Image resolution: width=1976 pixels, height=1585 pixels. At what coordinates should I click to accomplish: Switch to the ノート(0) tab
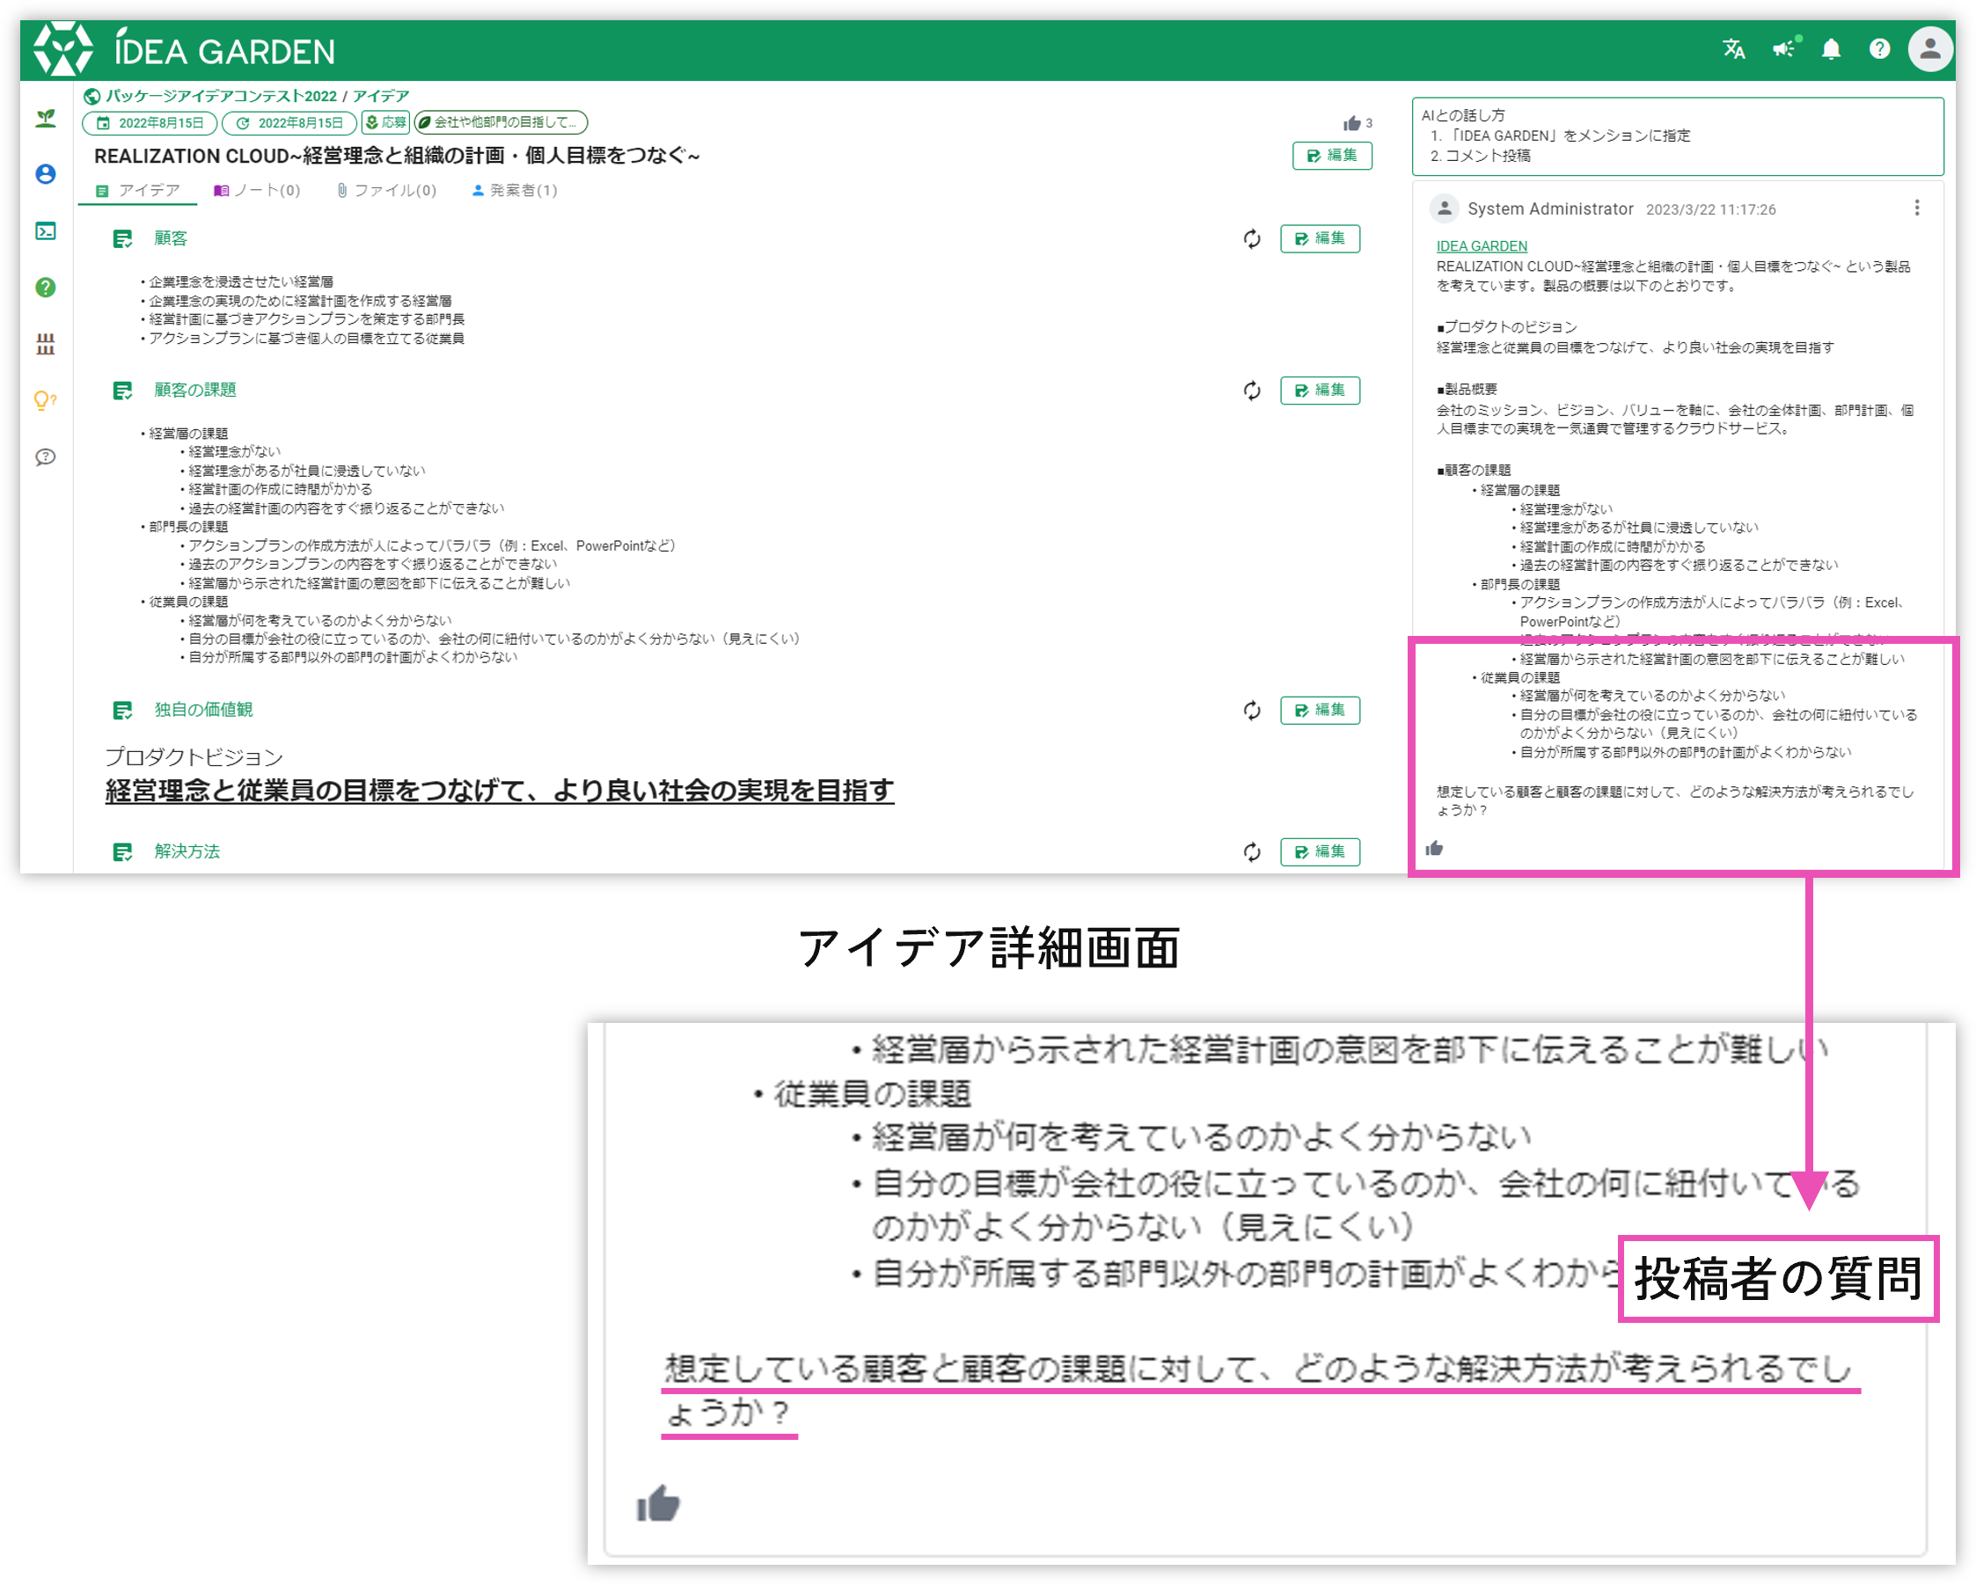coord(257,191)
